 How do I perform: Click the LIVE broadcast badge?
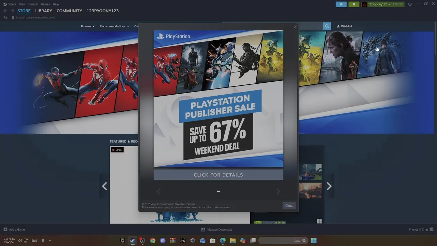click(117, 150)
